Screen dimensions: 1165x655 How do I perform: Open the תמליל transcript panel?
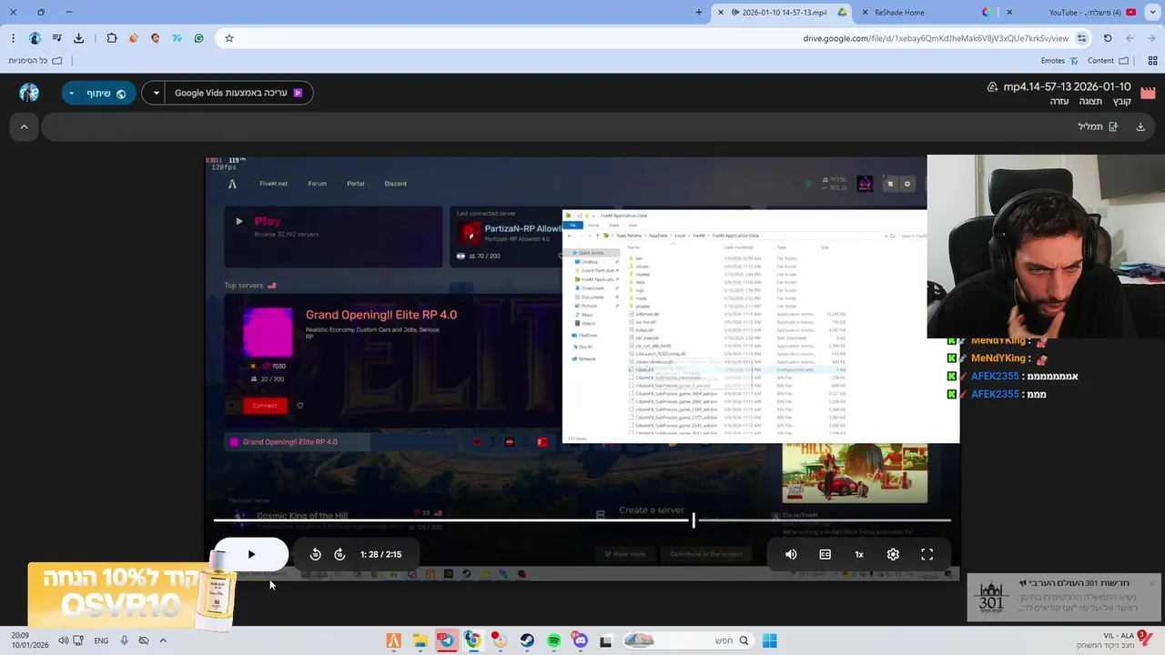1098,126
